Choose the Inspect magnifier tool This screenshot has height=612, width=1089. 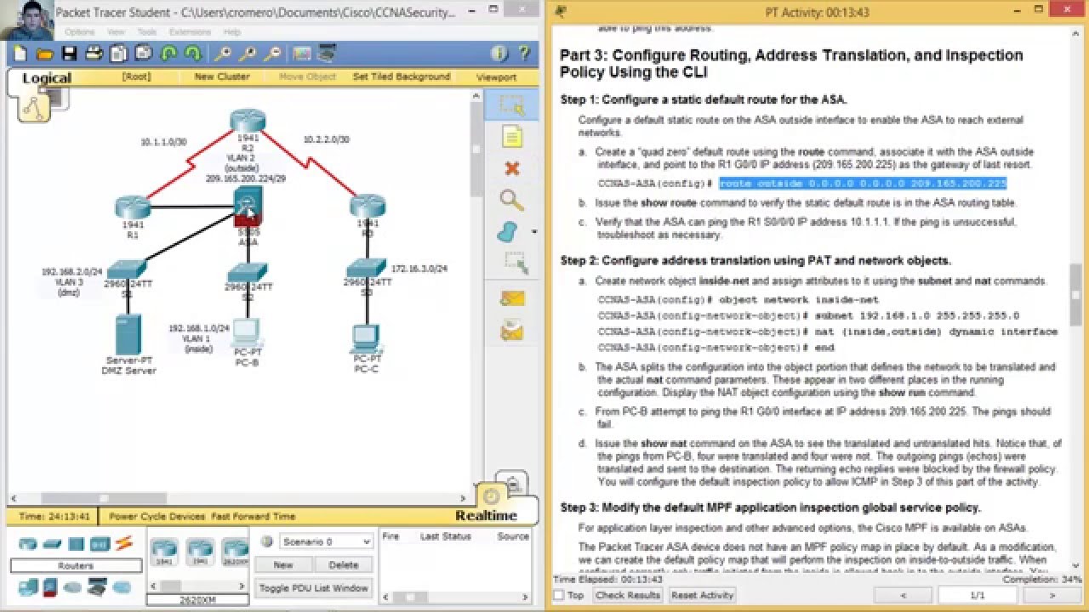(x=512, y=201)
